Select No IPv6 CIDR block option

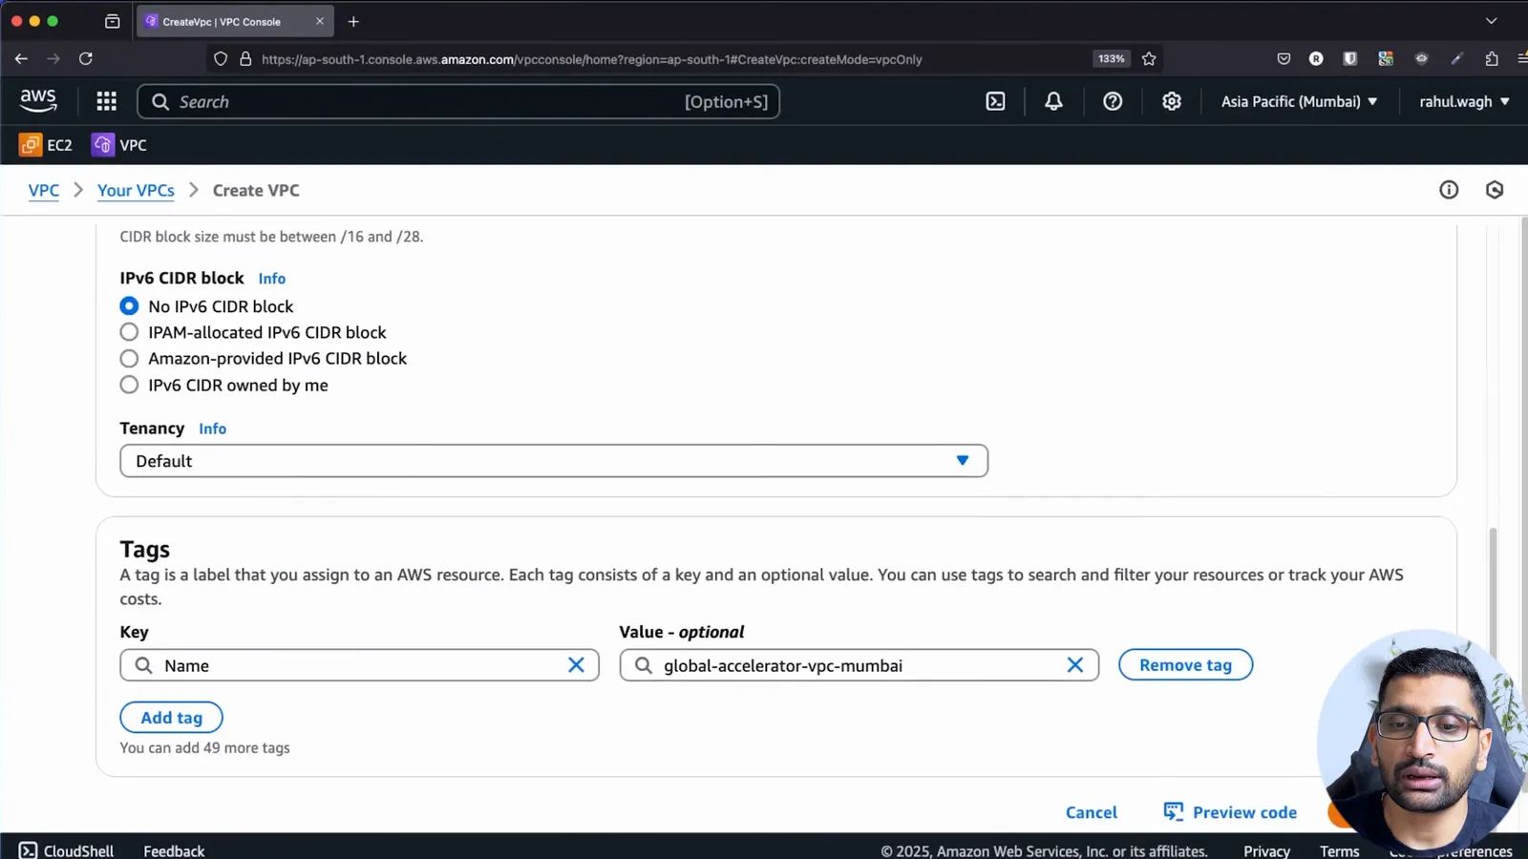129,306
